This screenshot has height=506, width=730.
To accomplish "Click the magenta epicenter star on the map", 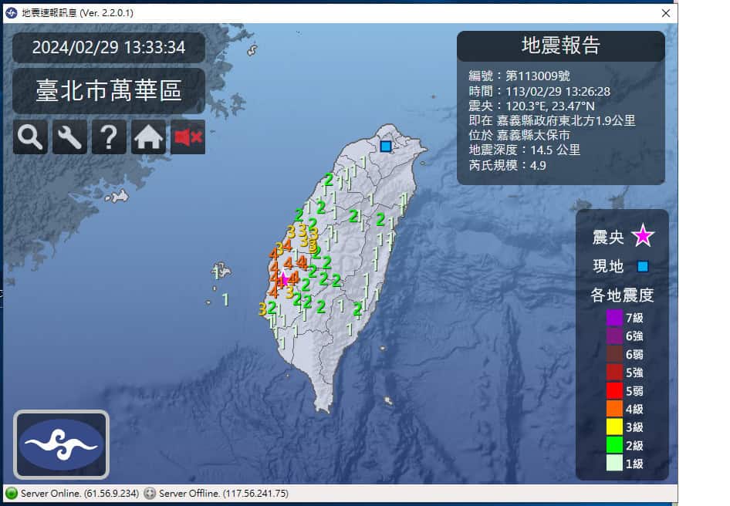I will (283, 279).
